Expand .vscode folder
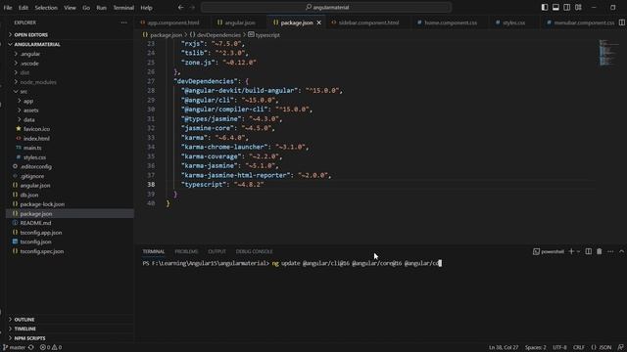This screenshot has width=627, height=352. tap(29, 64)
